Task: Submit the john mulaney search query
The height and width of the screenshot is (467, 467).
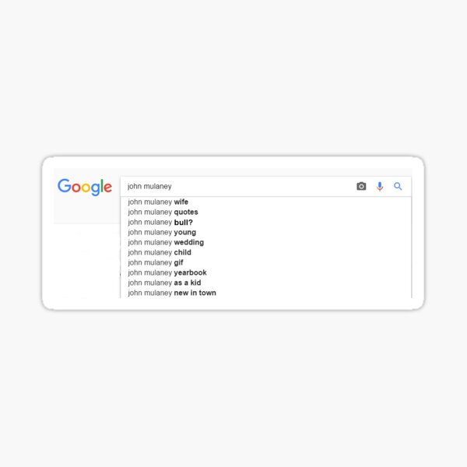Action: (398, 187)
